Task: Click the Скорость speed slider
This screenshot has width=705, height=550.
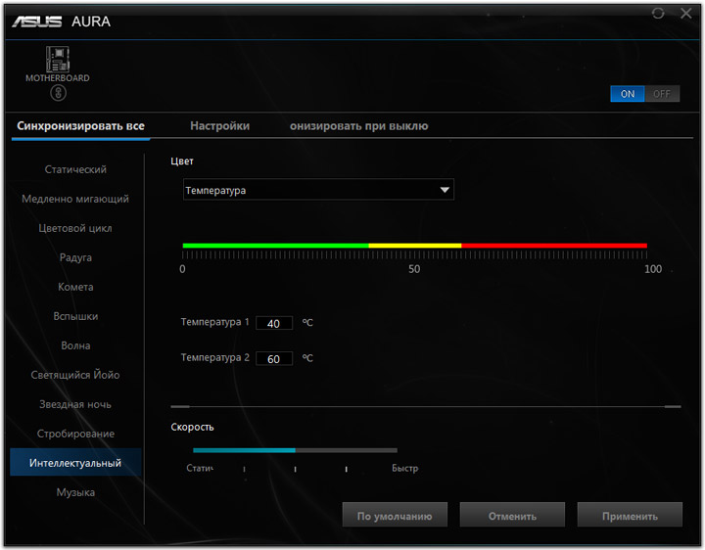Action: [295, 450]
